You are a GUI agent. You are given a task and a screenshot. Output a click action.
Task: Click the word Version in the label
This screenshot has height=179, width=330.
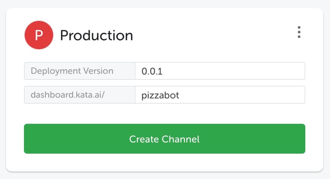tap(98, 71)
